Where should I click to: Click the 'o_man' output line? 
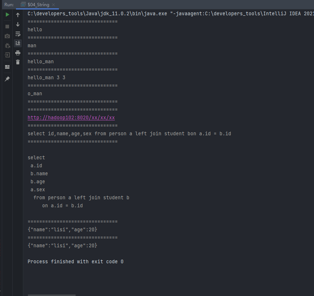(35, 93)
